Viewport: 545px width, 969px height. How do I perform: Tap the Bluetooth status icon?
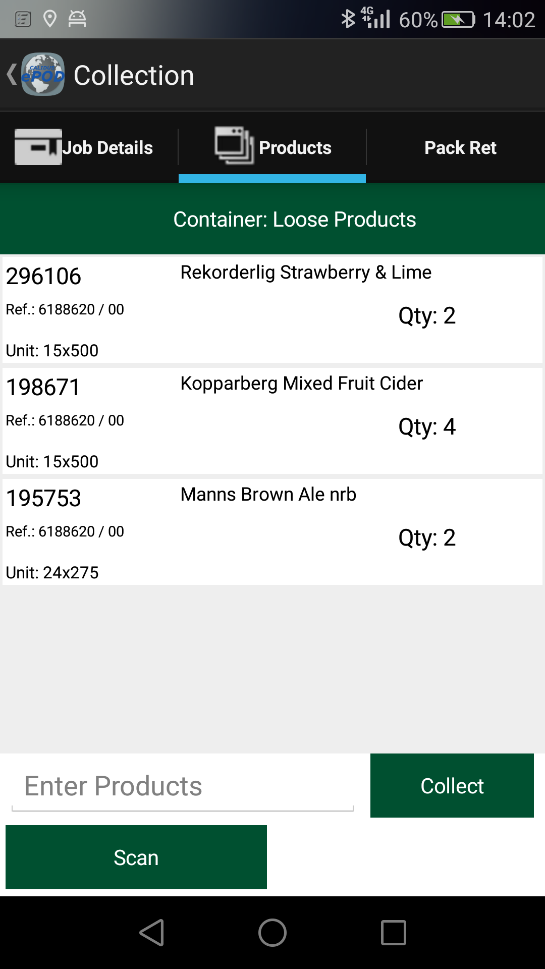pos(348,19)
